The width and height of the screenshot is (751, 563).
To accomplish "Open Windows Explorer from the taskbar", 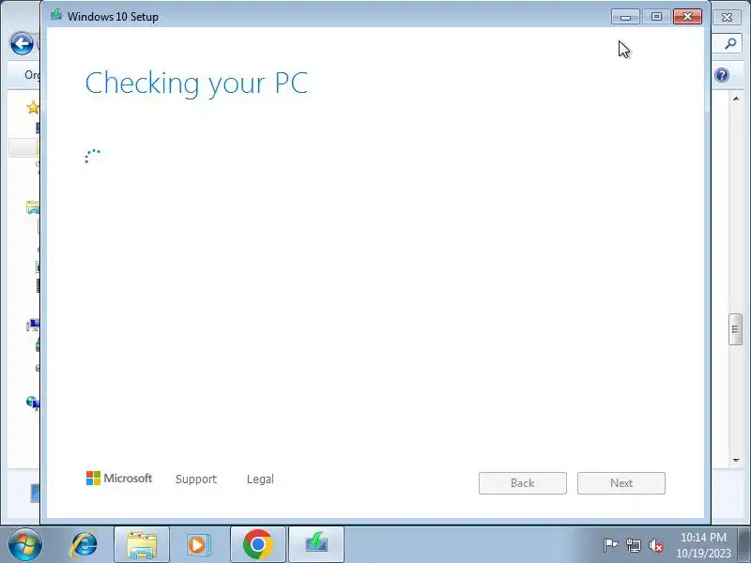I will 142,545.
